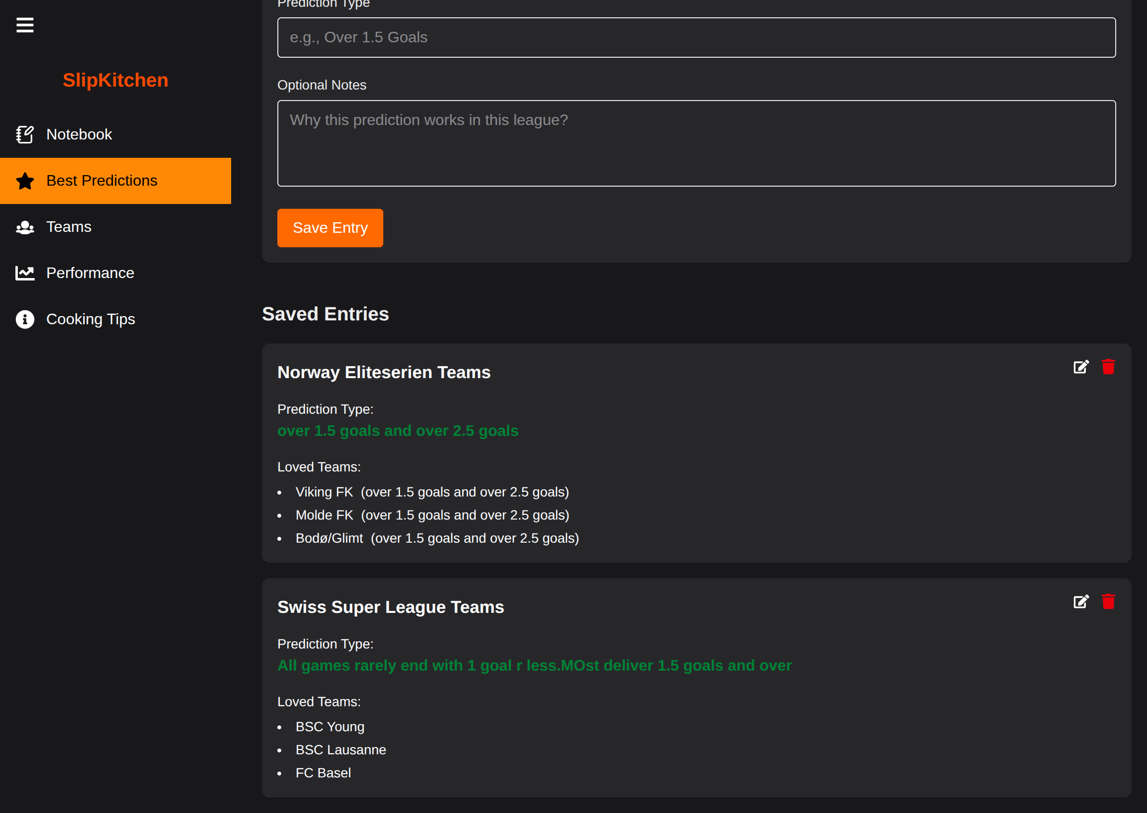Edit the Swiss Super League Teams entry
The height and width of the screenshot is (813, 1147).
pos(1081,601)
